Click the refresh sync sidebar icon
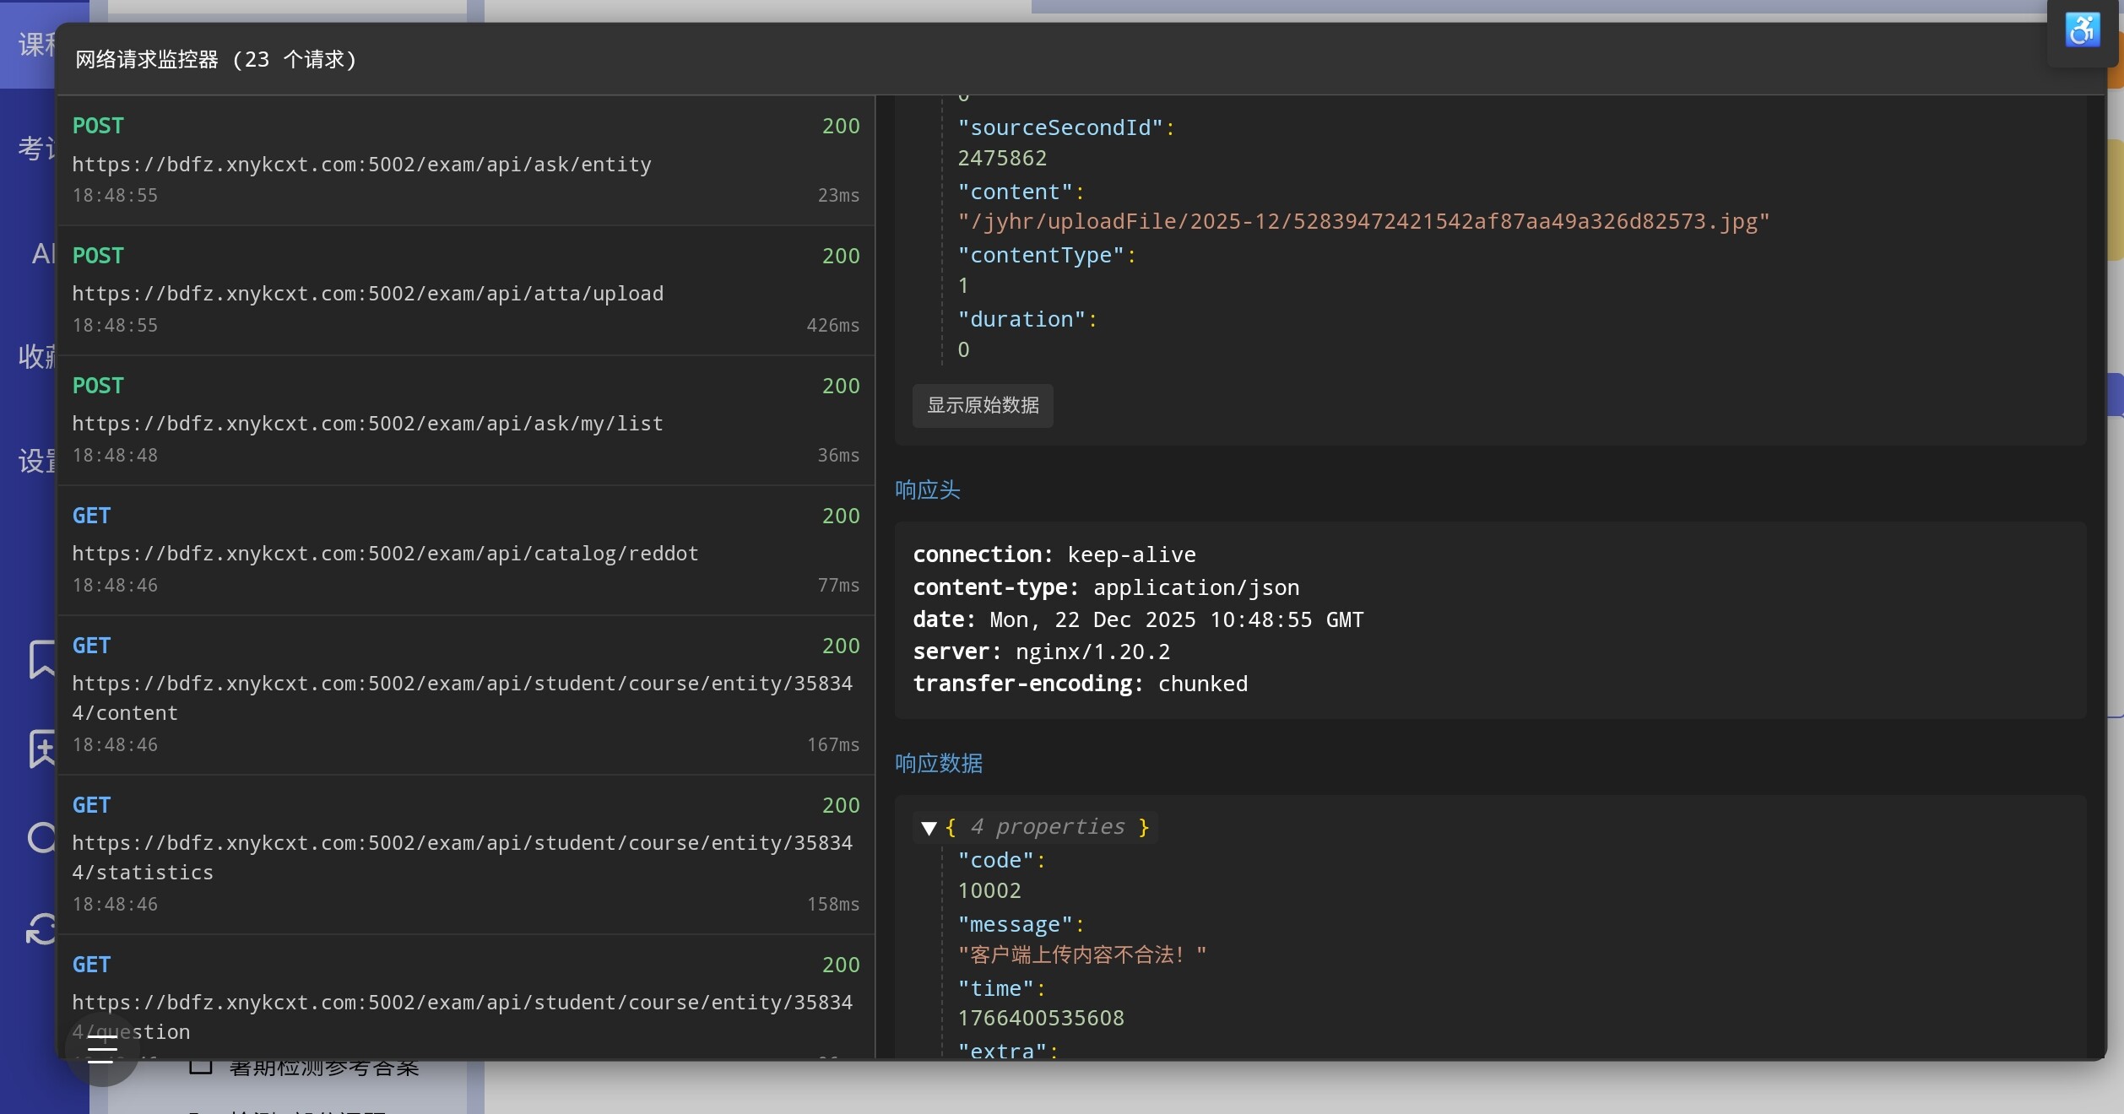 pos(41,928)
